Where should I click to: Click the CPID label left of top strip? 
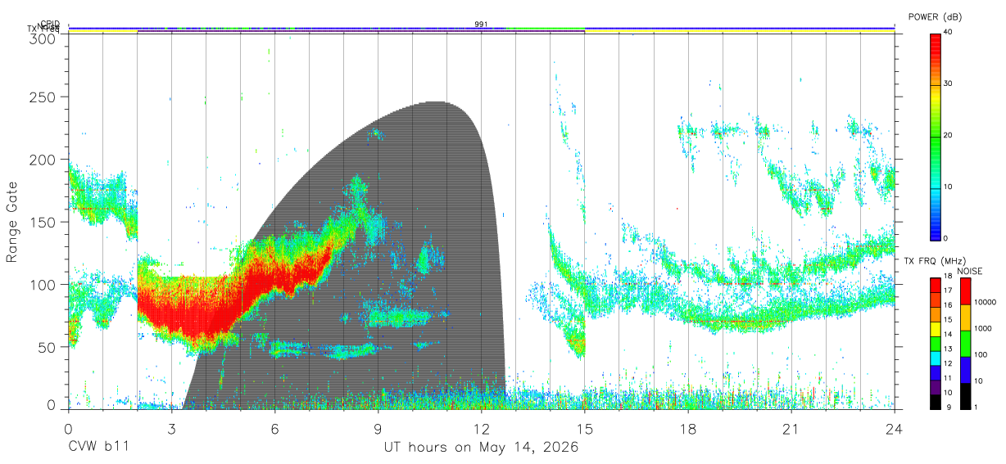(50, 24)
